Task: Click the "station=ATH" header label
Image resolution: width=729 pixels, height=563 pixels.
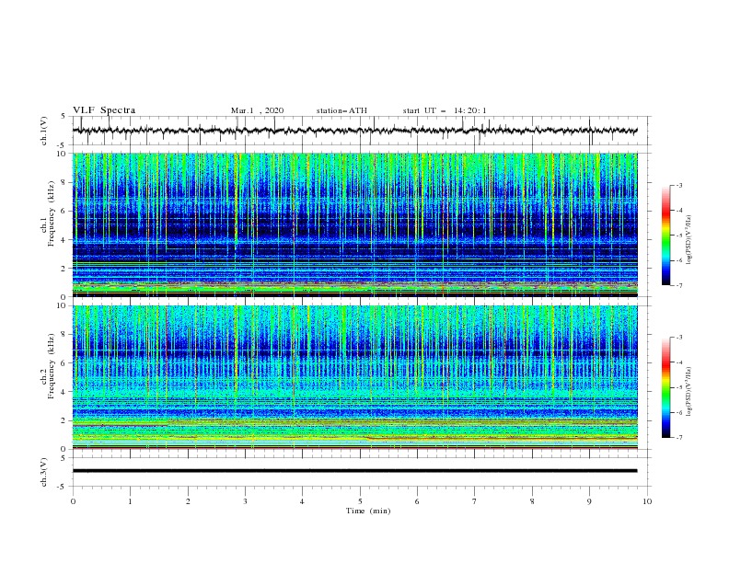Action: [x=341, y=110]
